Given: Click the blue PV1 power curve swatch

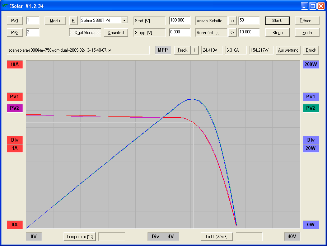Looking at the screenshot, I should tap(311, 97).
